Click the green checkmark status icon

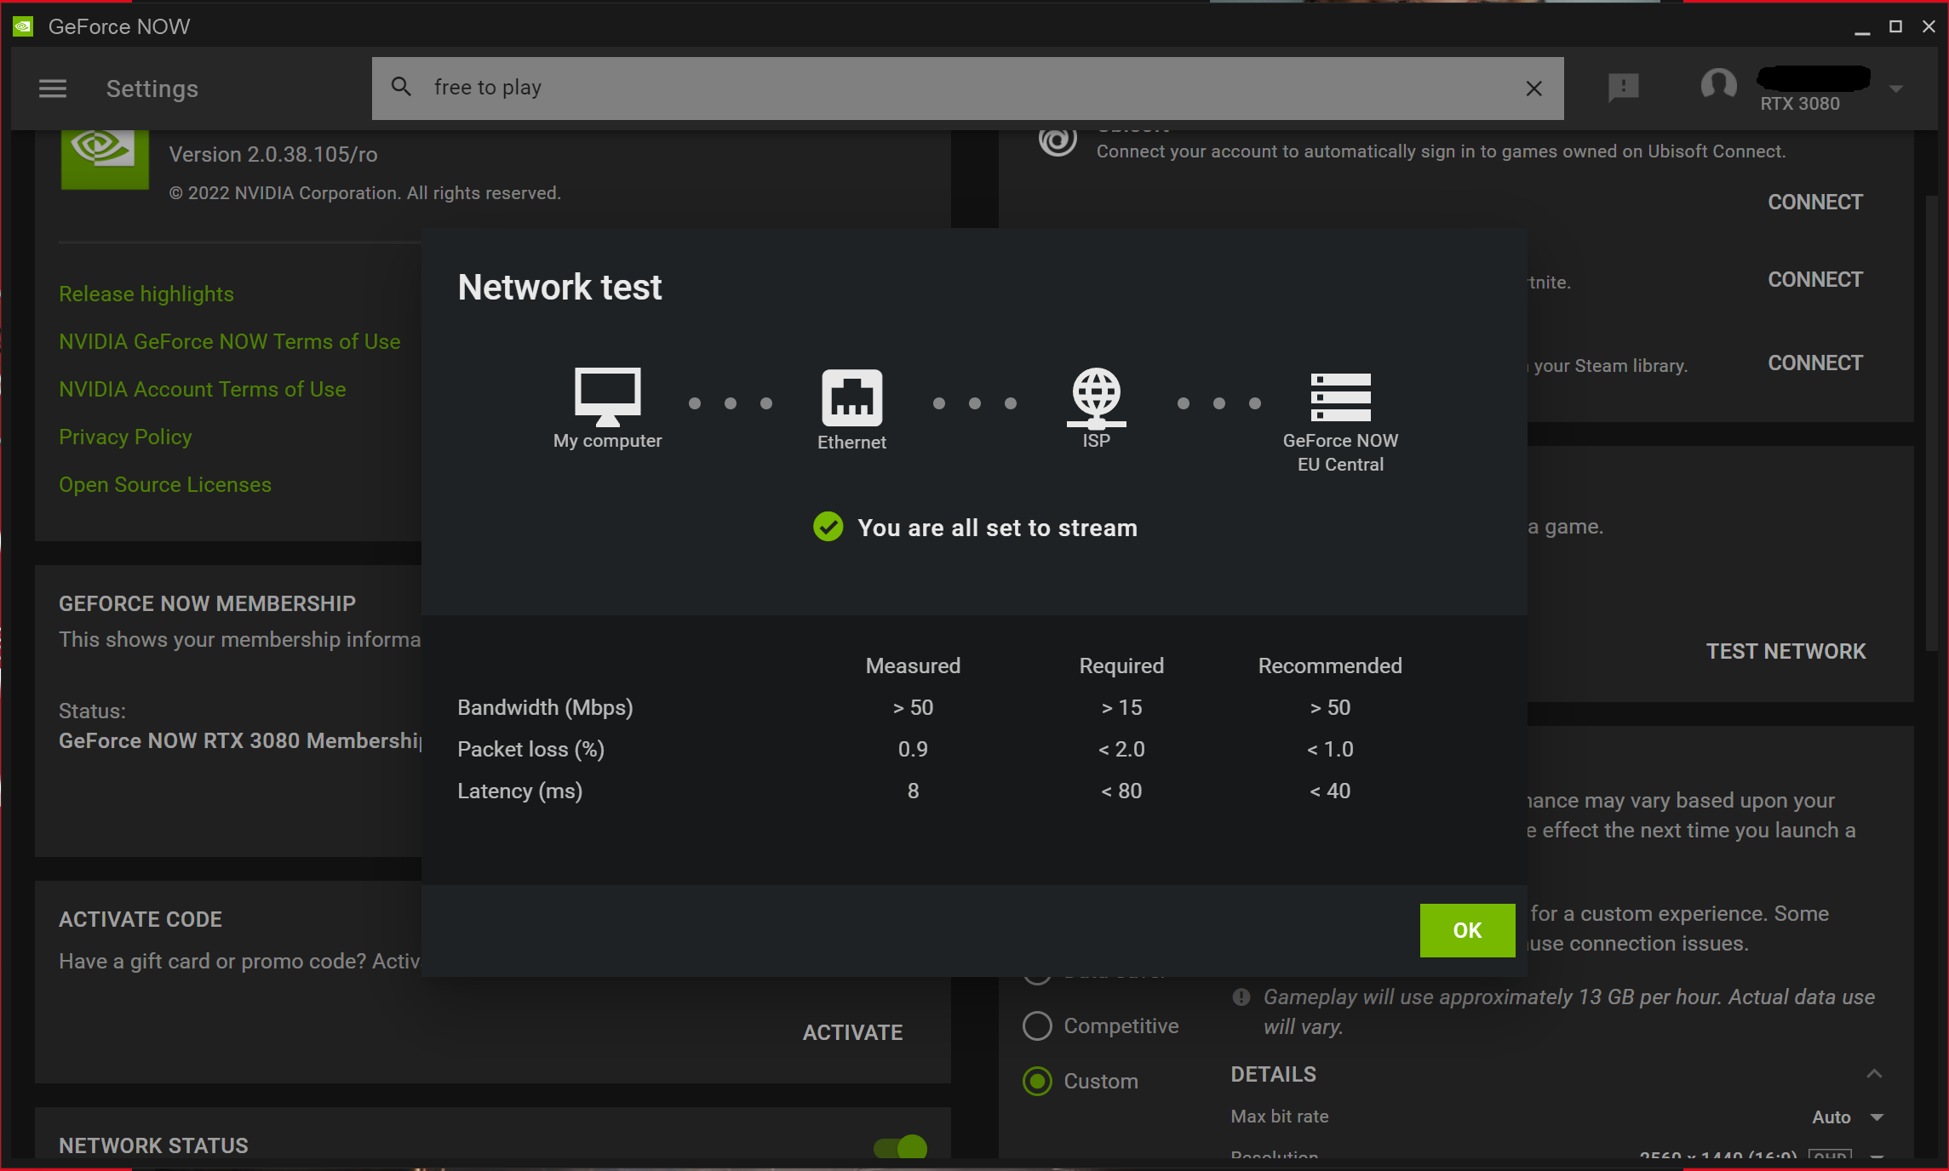(x=828, y=527)
